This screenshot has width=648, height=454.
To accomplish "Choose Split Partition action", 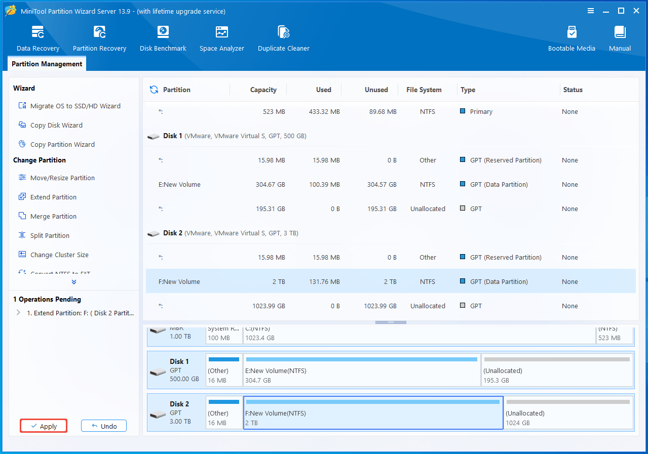I will point(44,235).
